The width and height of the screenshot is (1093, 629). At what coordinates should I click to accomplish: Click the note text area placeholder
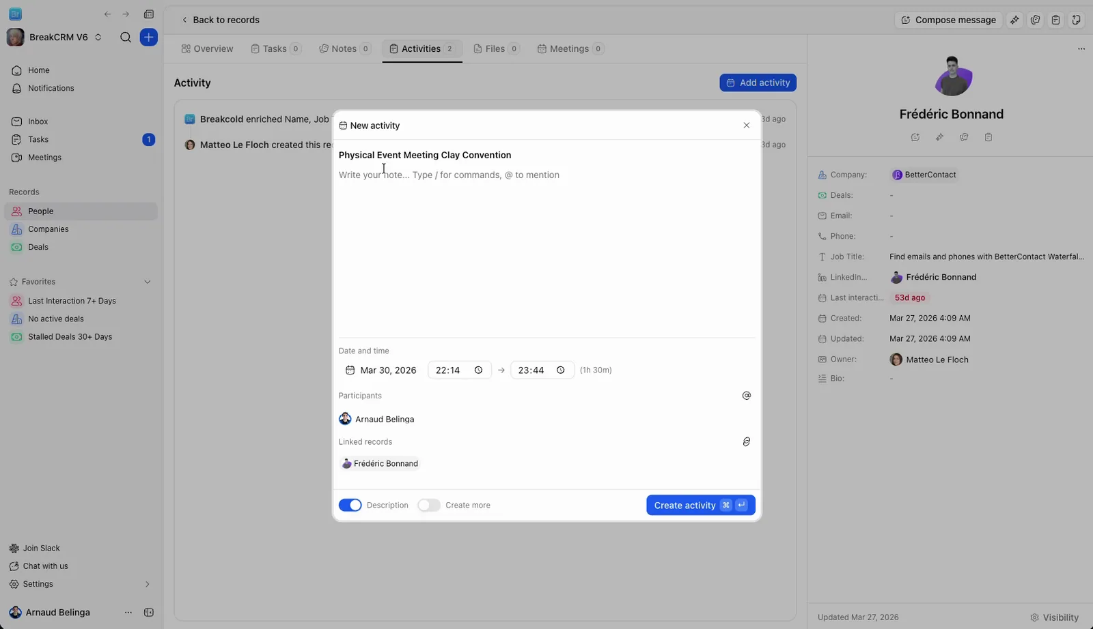click(449, 175)
